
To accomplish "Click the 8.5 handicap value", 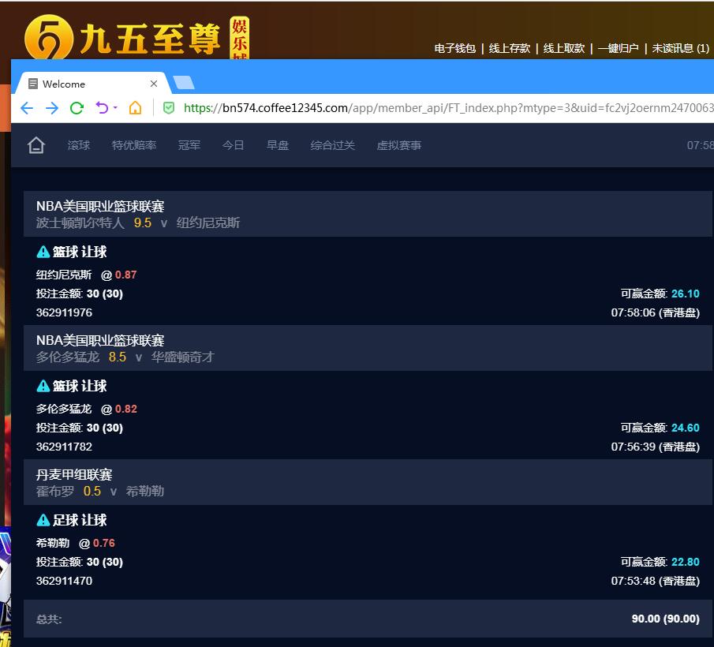I will (117, 357).
